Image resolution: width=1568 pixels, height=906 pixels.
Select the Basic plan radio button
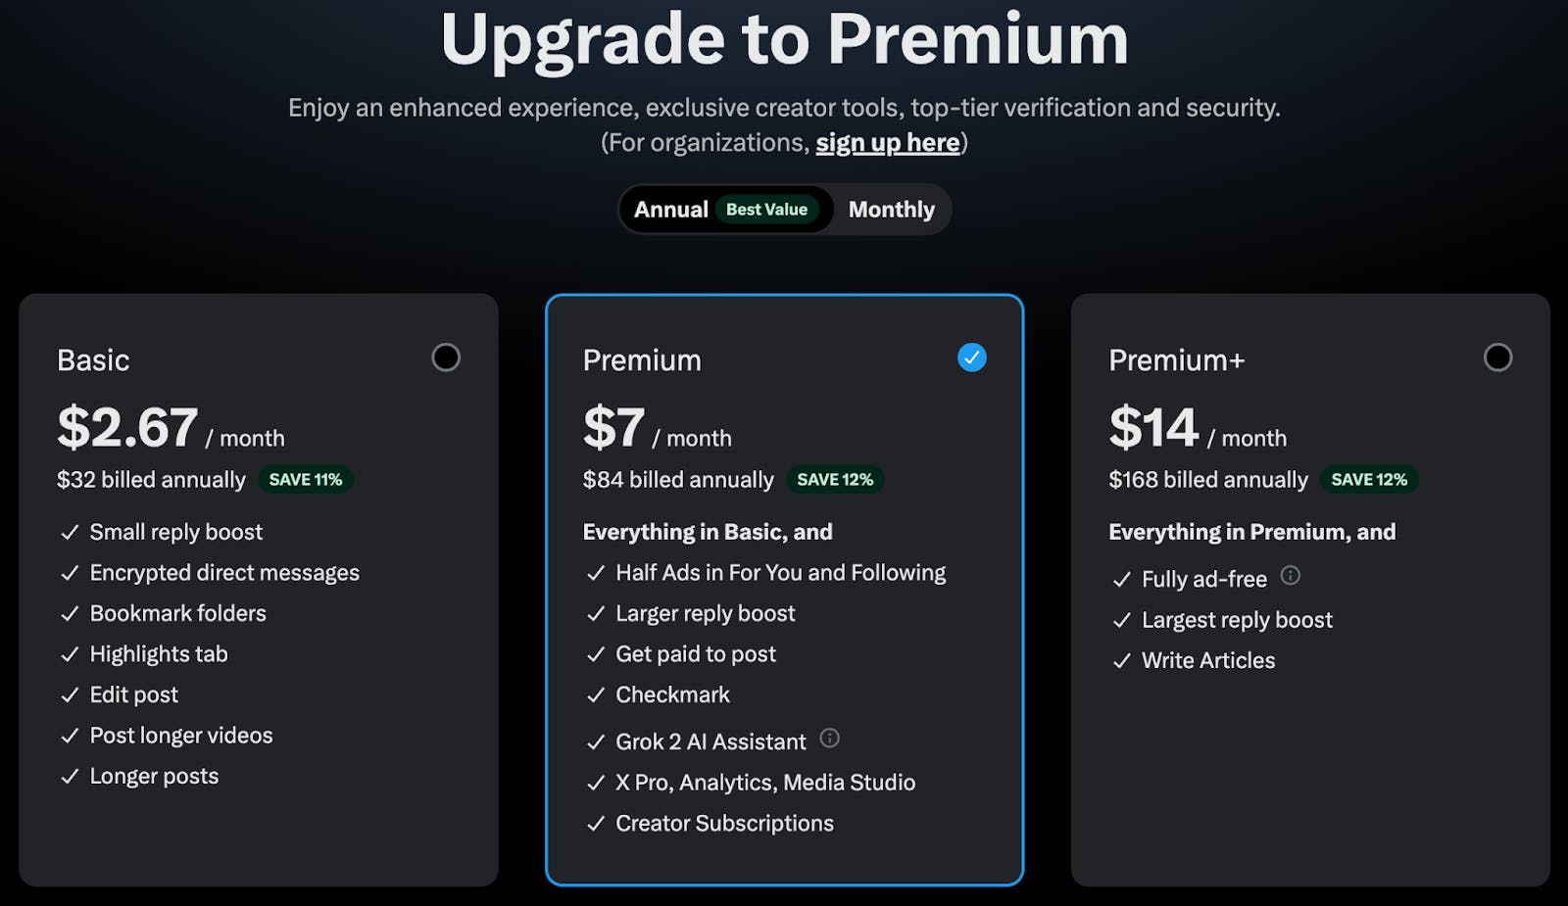(x=446, y=358)
